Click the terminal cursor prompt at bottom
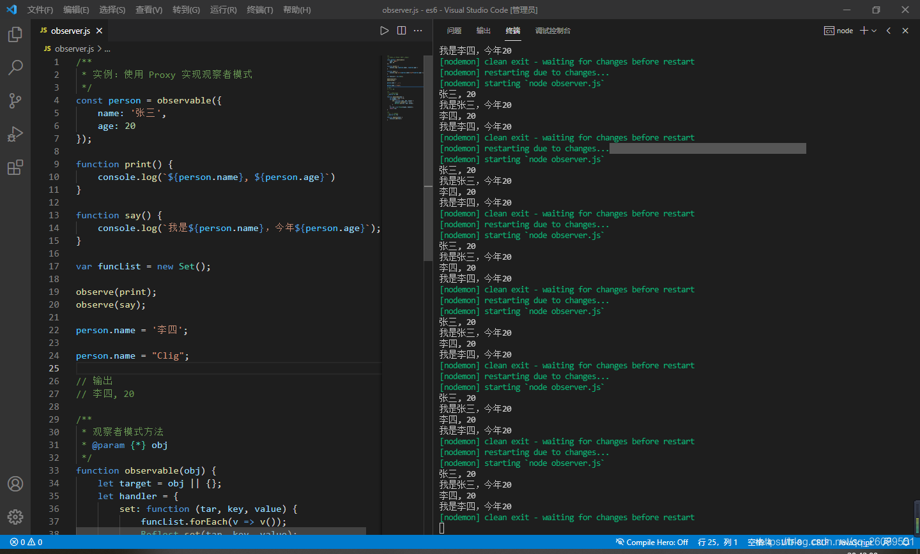The height and width of the screenshot is (554, 920). point(442,528)
